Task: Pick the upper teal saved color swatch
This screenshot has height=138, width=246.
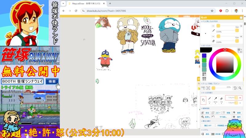Action: tap(204, 65)
